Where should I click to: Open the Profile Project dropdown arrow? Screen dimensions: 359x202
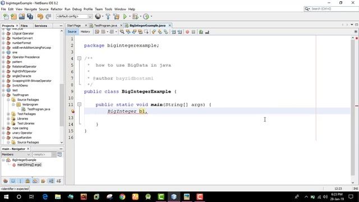click(x=151, y=16)
